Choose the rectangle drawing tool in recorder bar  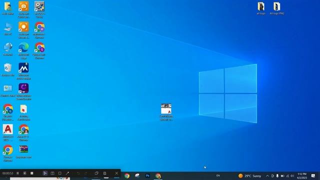click(60, 173)
